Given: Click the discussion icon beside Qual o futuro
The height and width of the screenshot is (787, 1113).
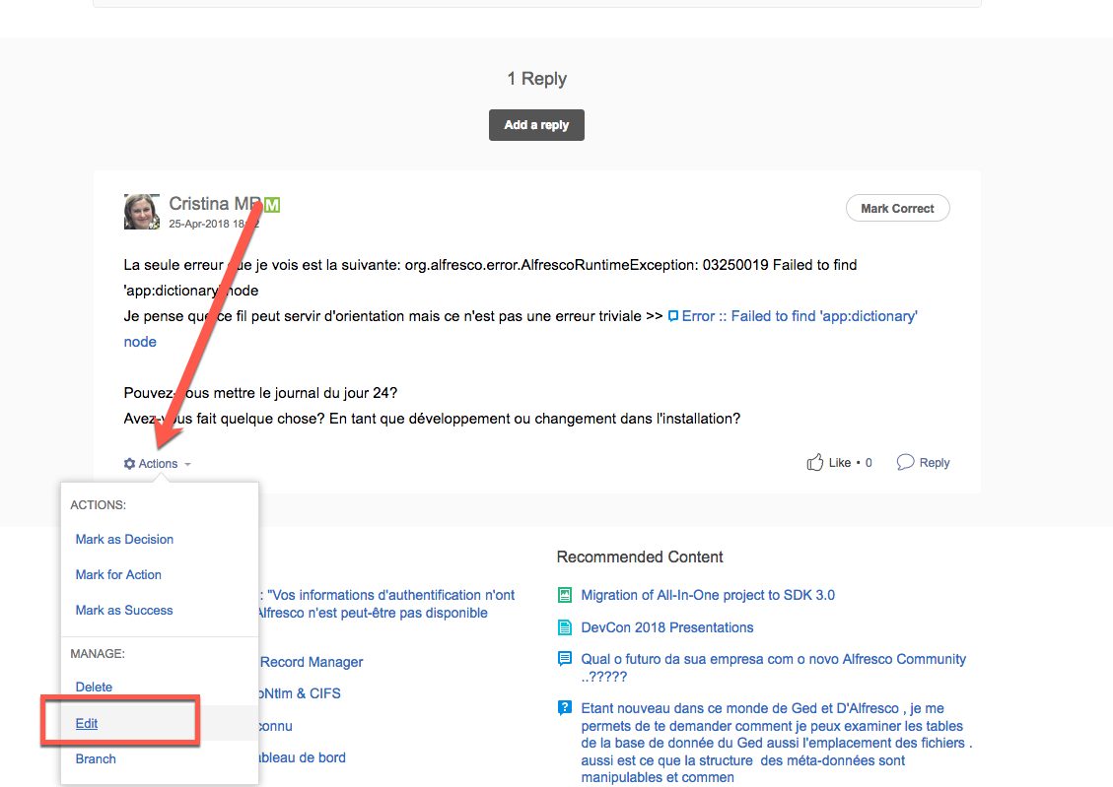Looking at the screenshot, I should (565, 659).
